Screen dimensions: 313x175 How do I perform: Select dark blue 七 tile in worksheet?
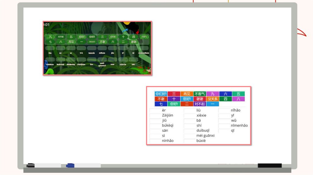161,104
